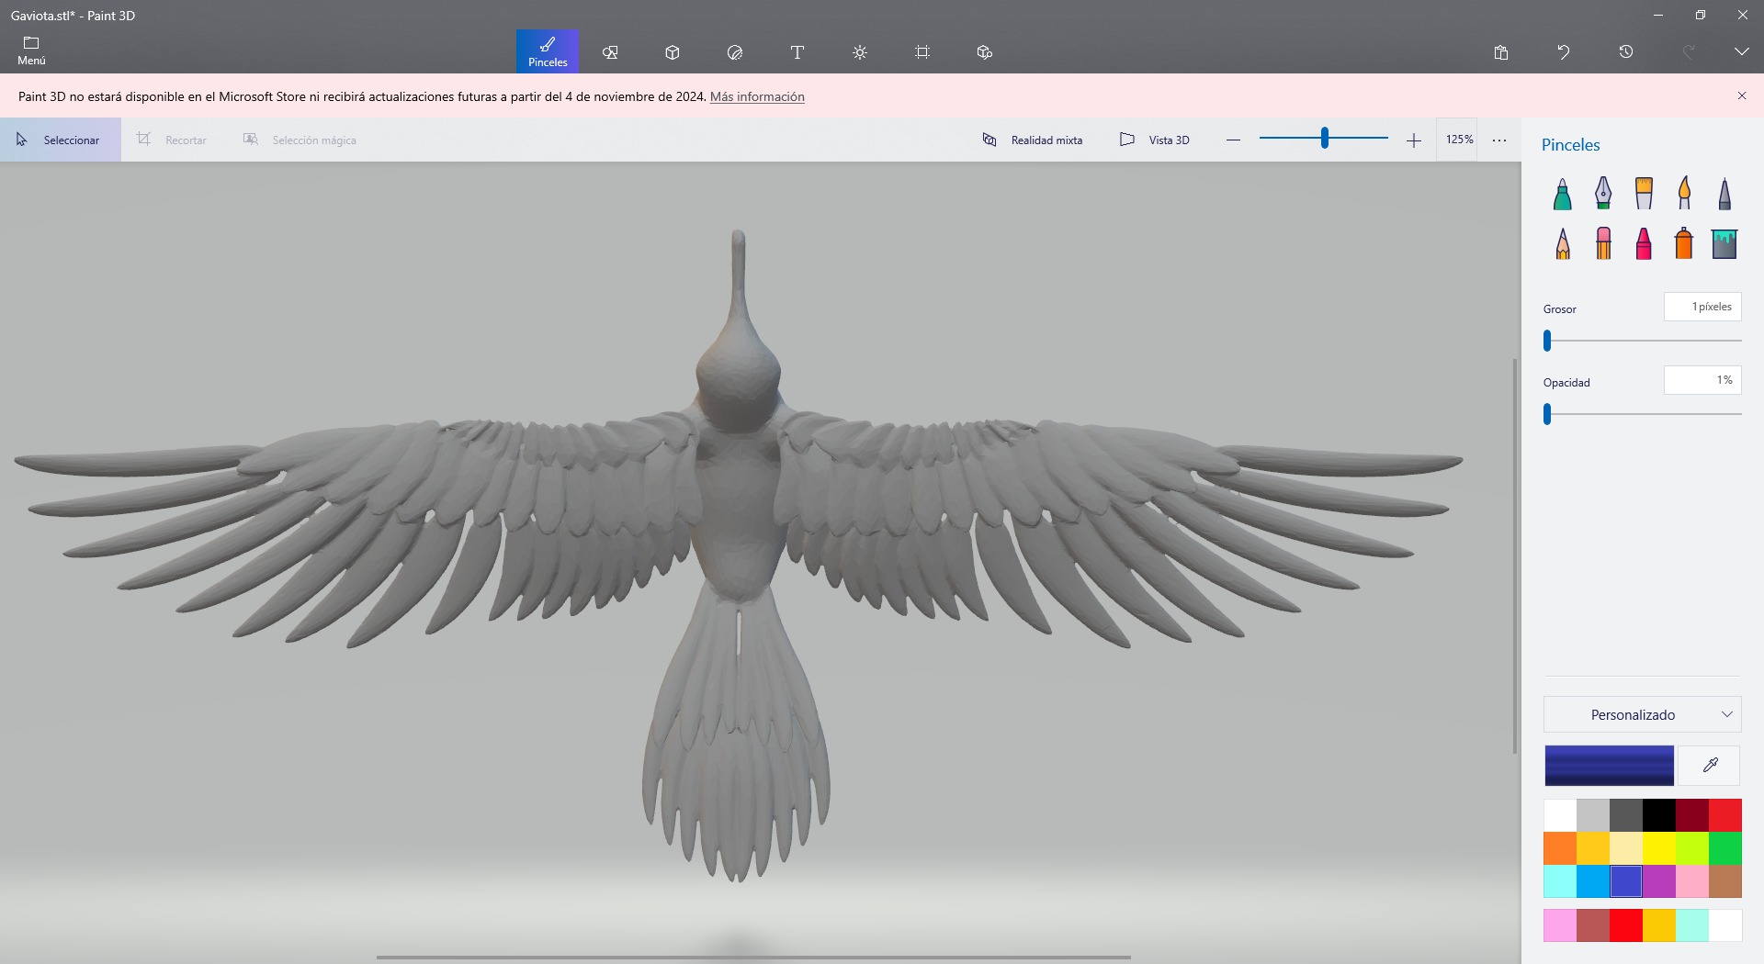Click the Grosor slider handle

tap(1547, 341)
